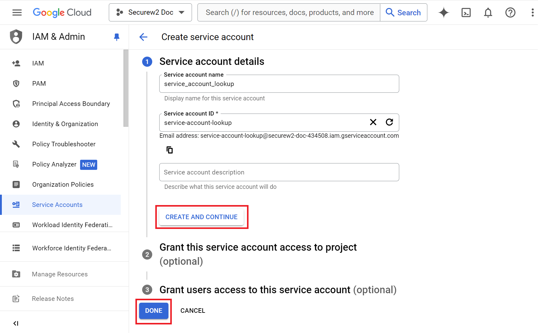Clear the Service account ID field
This screenshot has height=333, width=538.
[x=373, y=122]
